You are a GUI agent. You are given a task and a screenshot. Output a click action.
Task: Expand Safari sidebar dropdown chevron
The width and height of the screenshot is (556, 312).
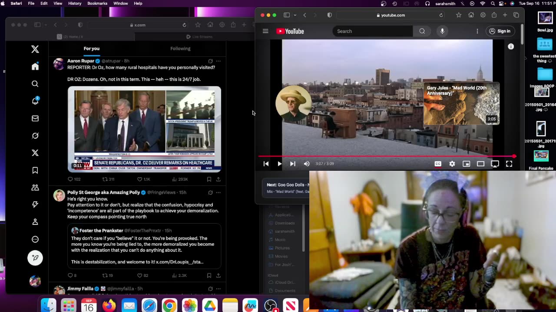pos(295,15)
